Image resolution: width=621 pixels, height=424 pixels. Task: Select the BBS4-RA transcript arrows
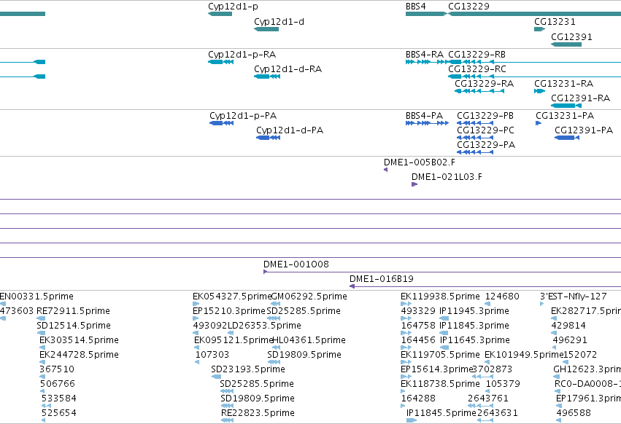pos(427,62)
